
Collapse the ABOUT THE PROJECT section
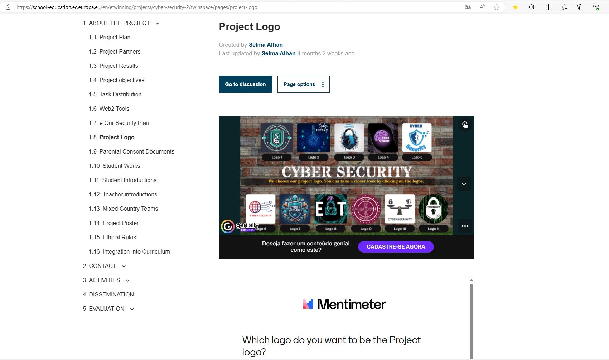158,24
